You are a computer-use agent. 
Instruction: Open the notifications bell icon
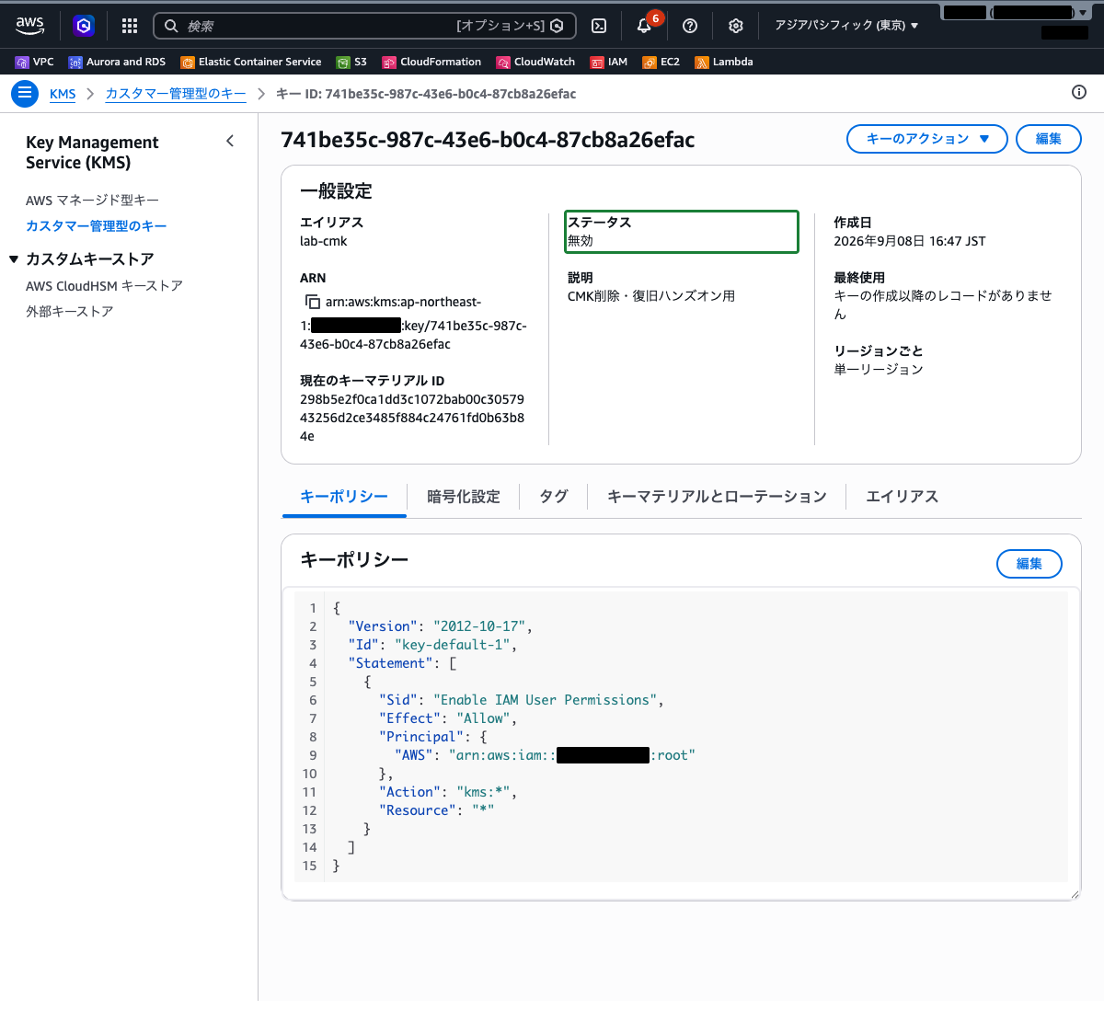(644, 26)
